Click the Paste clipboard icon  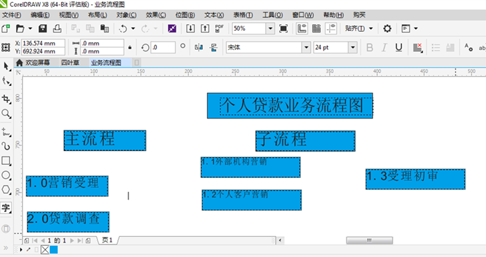104,29
